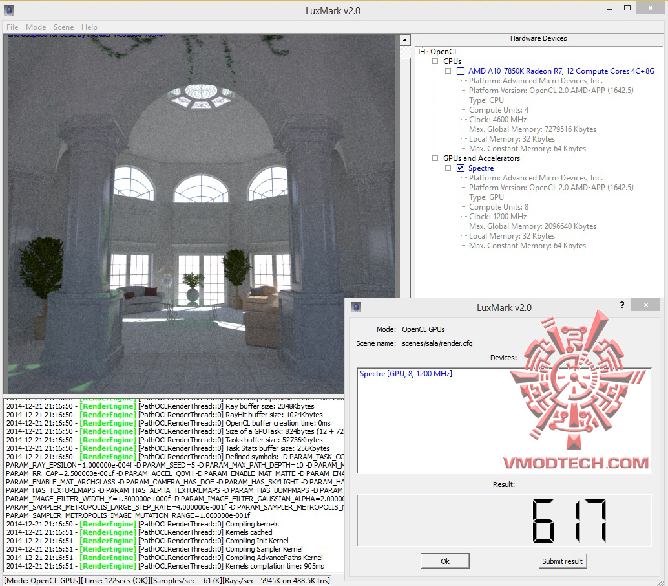Click 'Max. Constant Memory: 64 Kbytes' under Spectre

527,246
